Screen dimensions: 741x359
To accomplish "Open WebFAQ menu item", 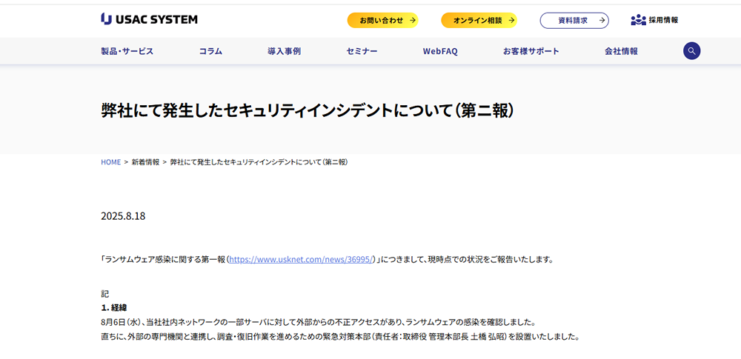I will pyautogui.click(x=440, y=51).
